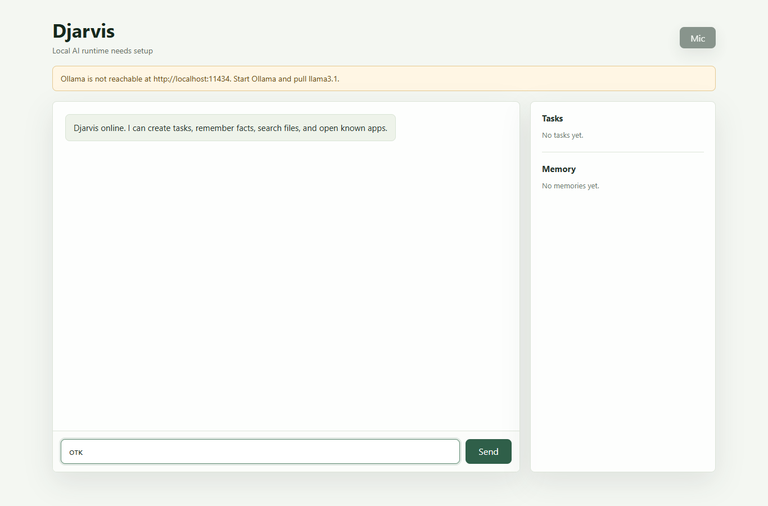The image size is (768, 506).
Task: Select the Ollama not reachable warning banner
Action: [x=384, y=79]
